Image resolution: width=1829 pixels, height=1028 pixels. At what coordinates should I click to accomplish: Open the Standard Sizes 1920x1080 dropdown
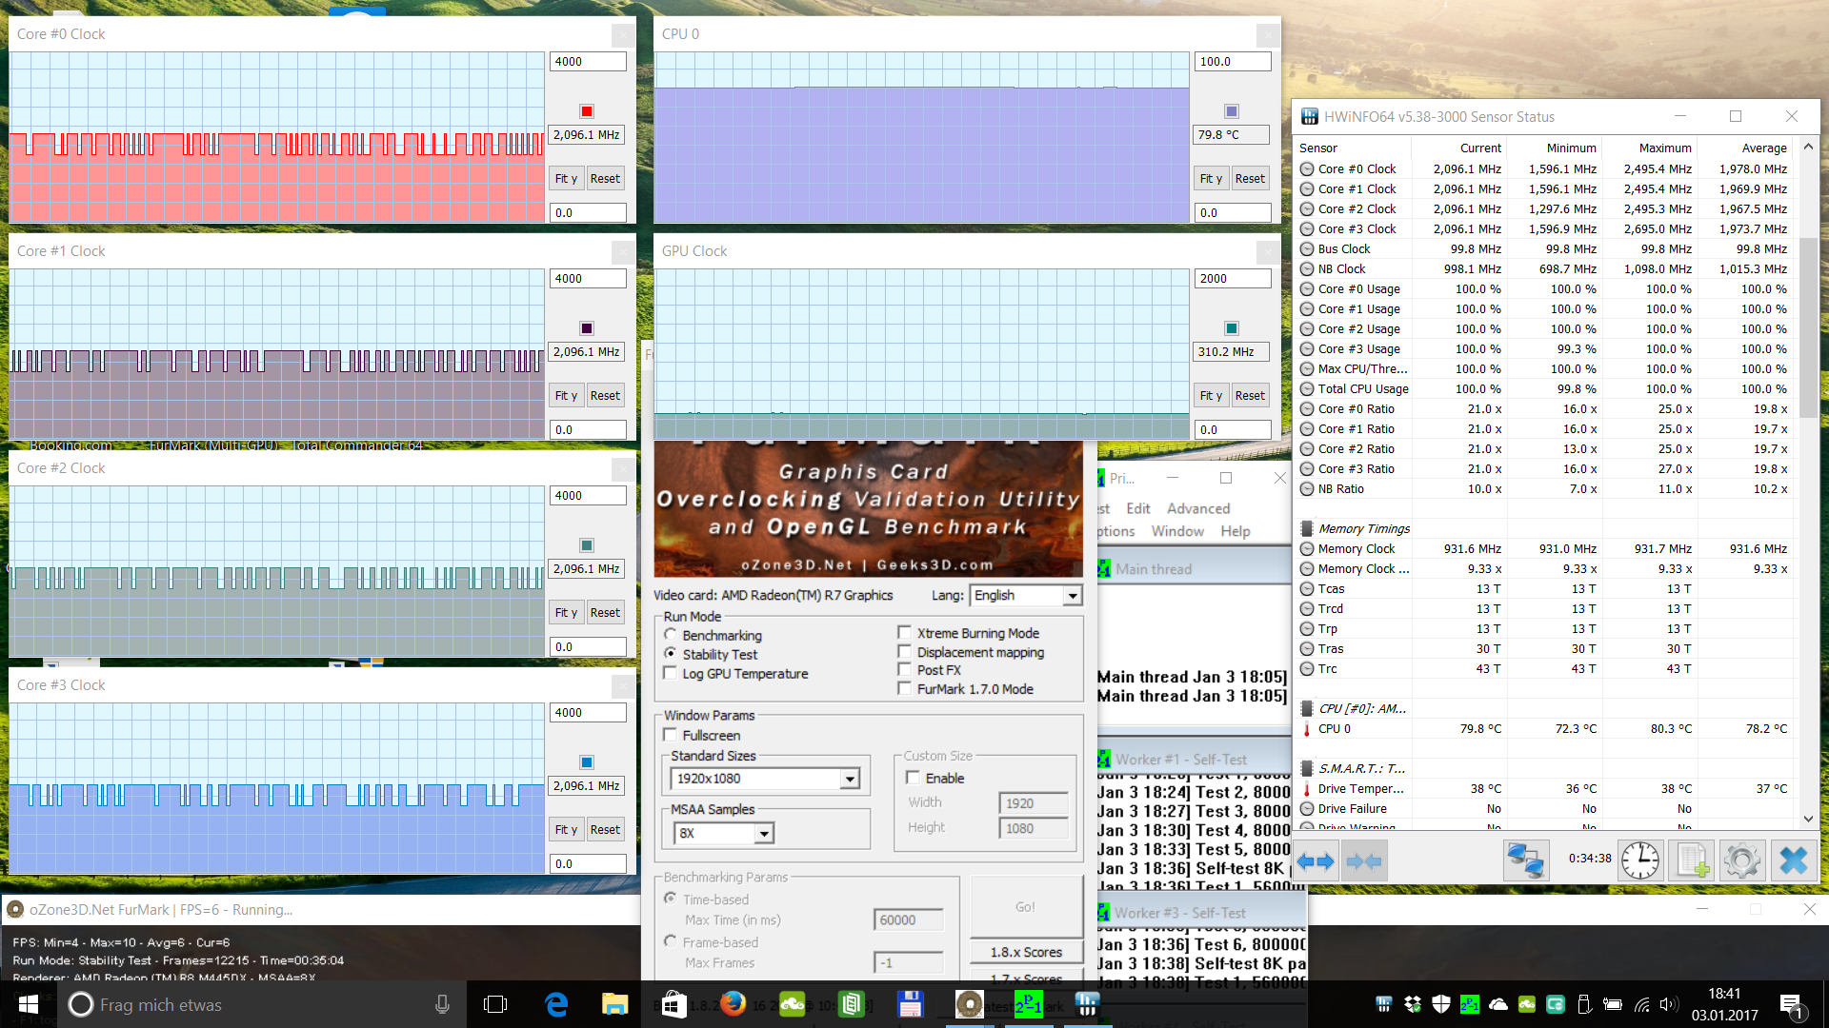coord(849,779)
